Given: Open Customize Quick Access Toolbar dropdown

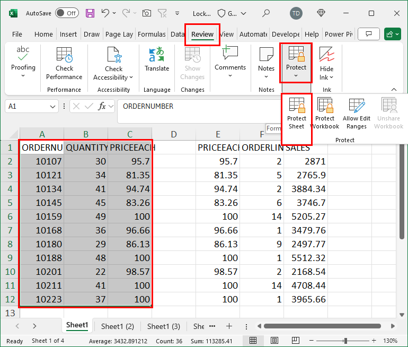Looking at the screenshot, I should tap(177, 13).
